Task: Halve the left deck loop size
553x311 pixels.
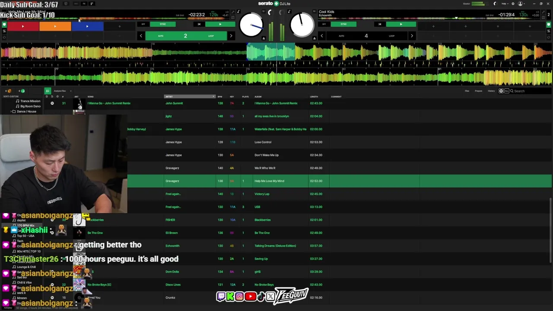Action: pos(141,36)
